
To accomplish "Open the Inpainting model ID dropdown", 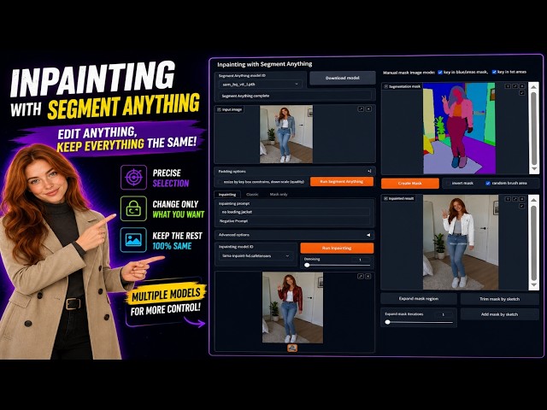I will 256,255.
